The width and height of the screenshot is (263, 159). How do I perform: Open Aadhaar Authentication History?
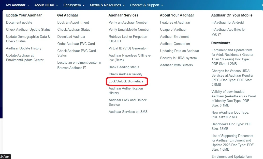pyautogui.click(x=126, y=91)
